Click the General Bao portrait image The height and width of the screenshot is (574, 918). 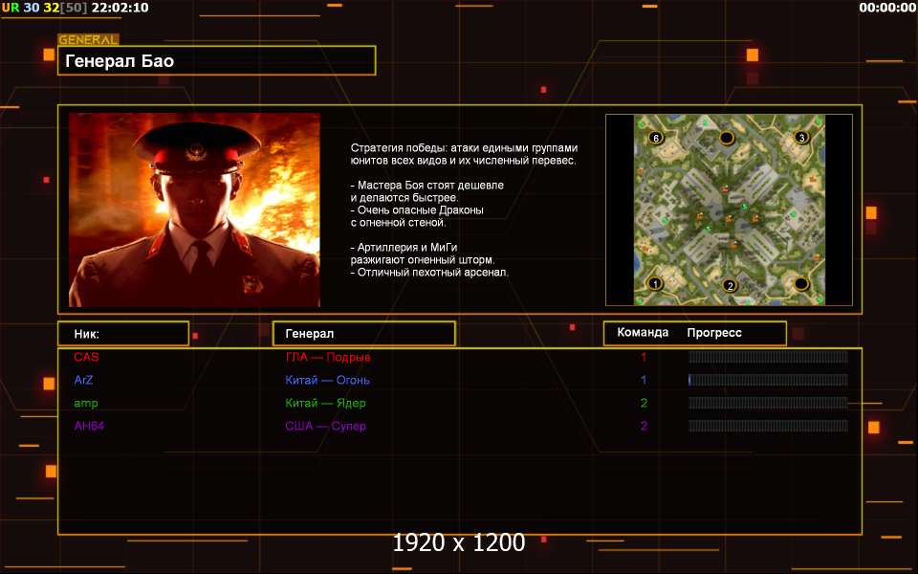pyautogui.click(x=194, y=210)
